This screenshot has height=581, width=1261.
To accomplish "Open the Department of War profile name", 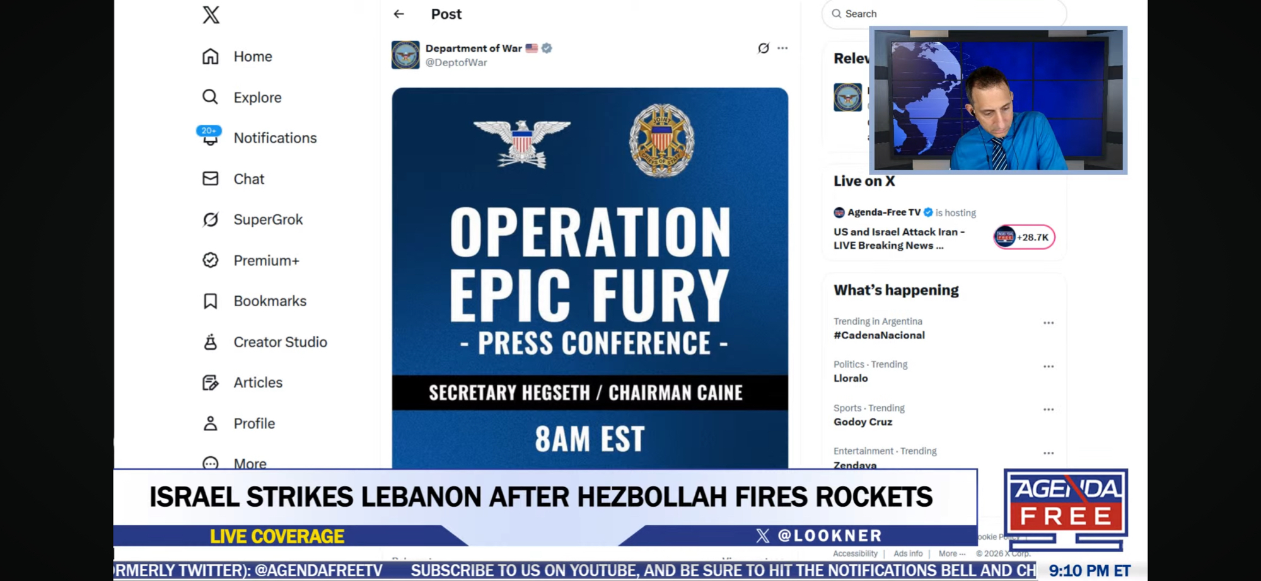I will point(474,48).
